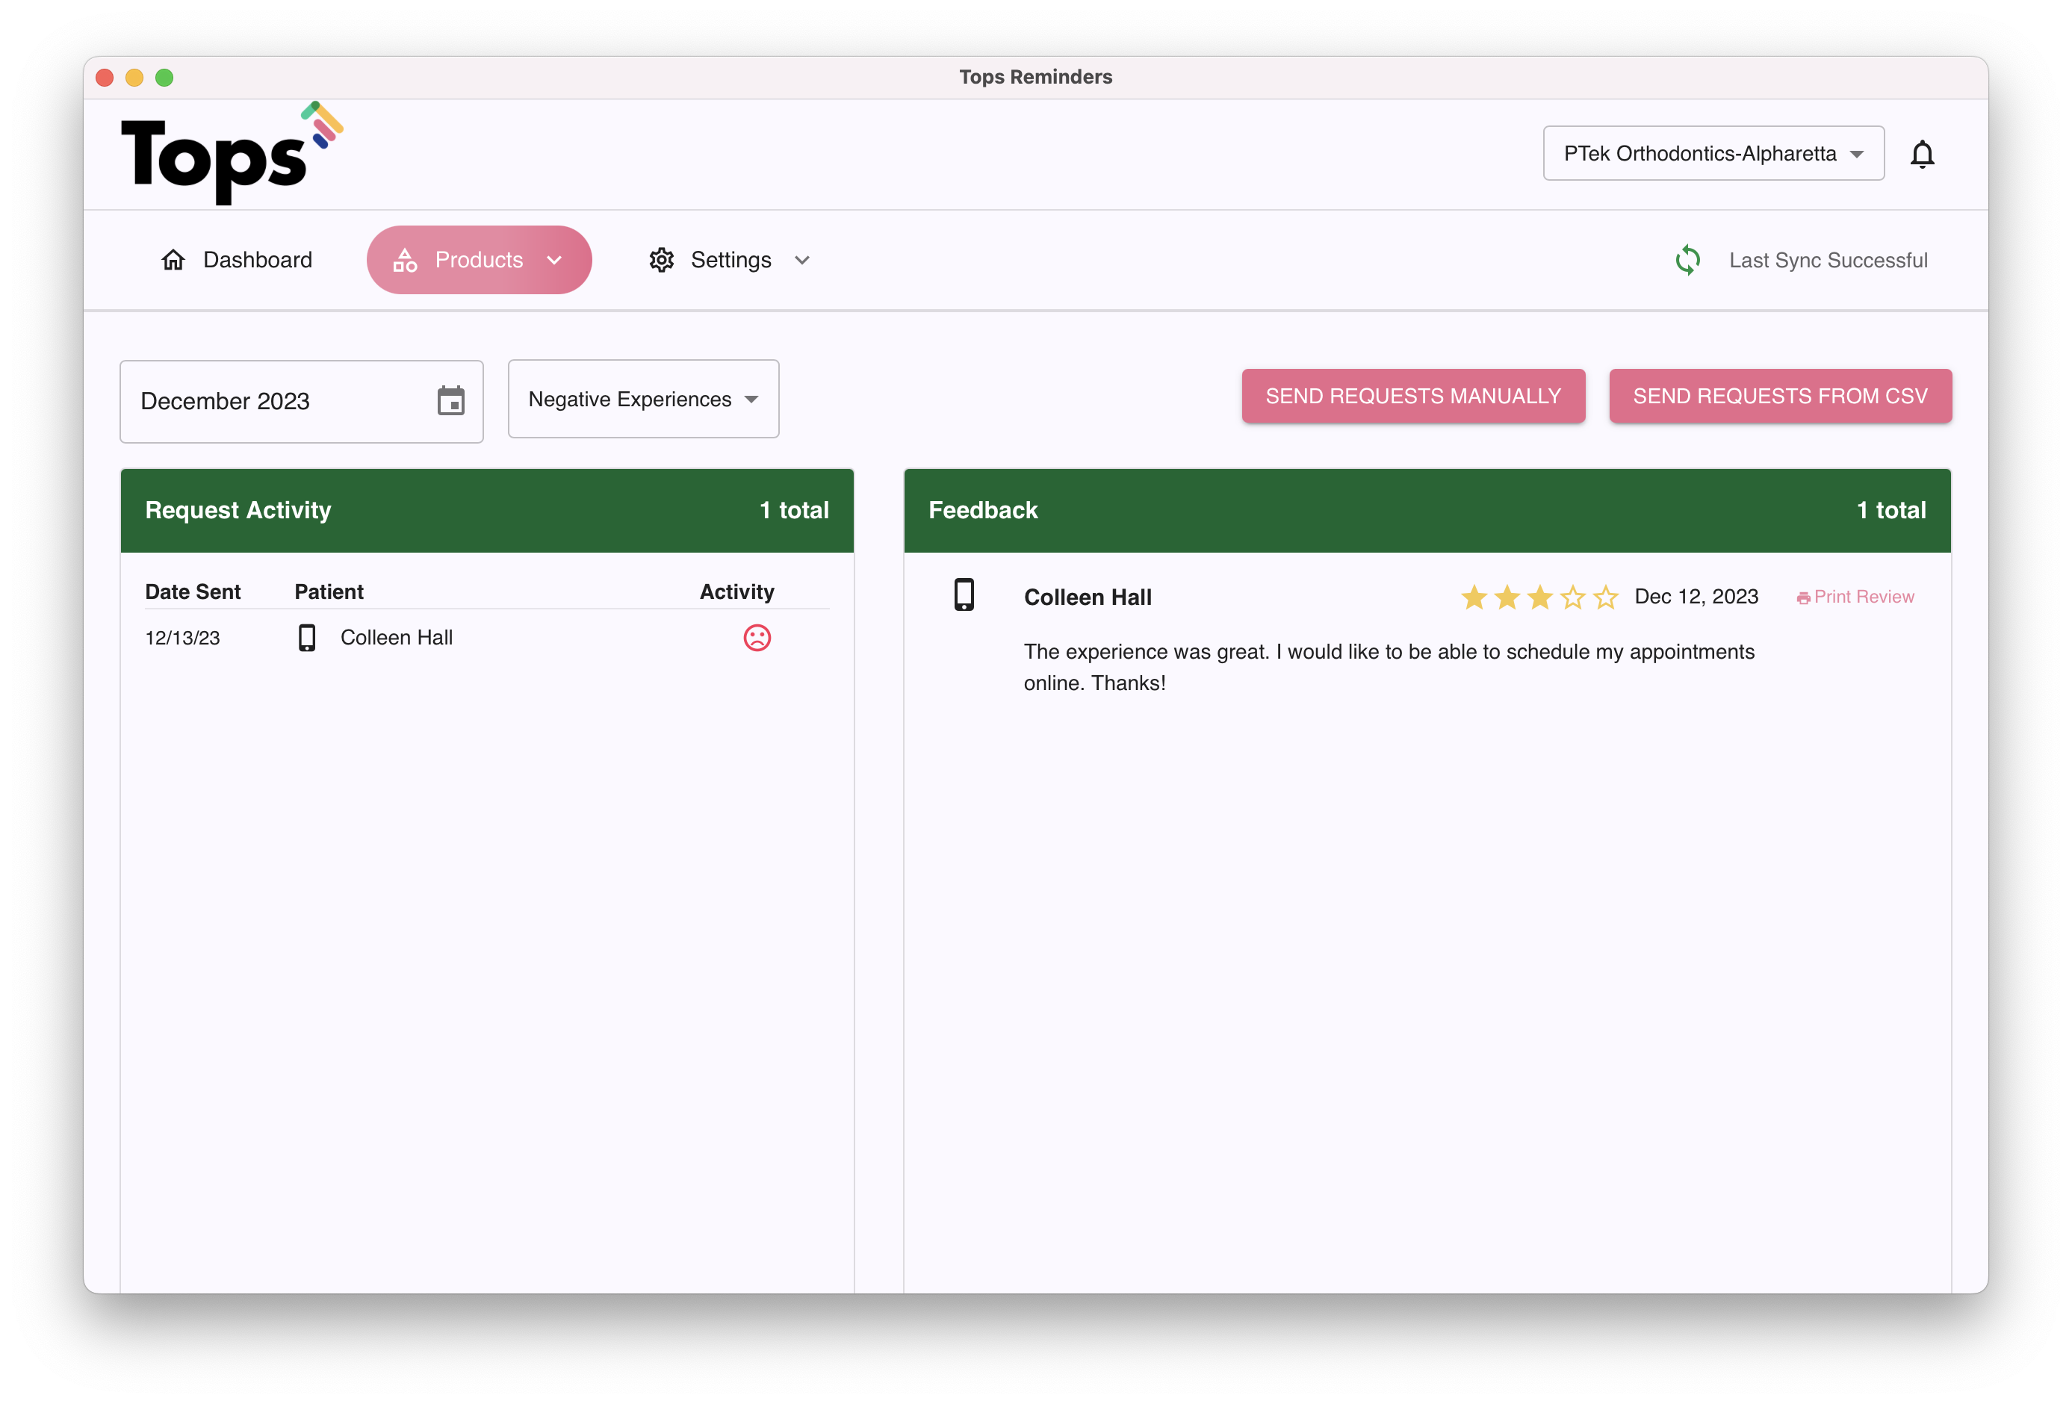This screenshot has height=1404, width=2072.
Task: Click the Settings gear icon
Action: coord(662,261)
